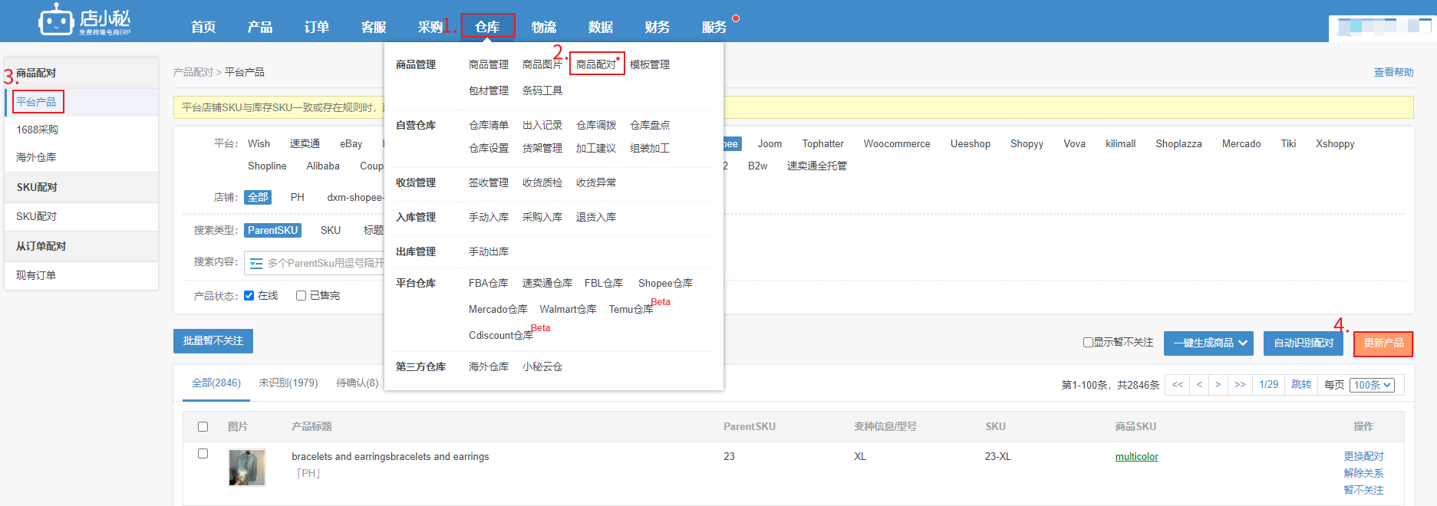
Task: Open the 每页 100条 page size dropdown
Action: click(x=1373, y=385)
